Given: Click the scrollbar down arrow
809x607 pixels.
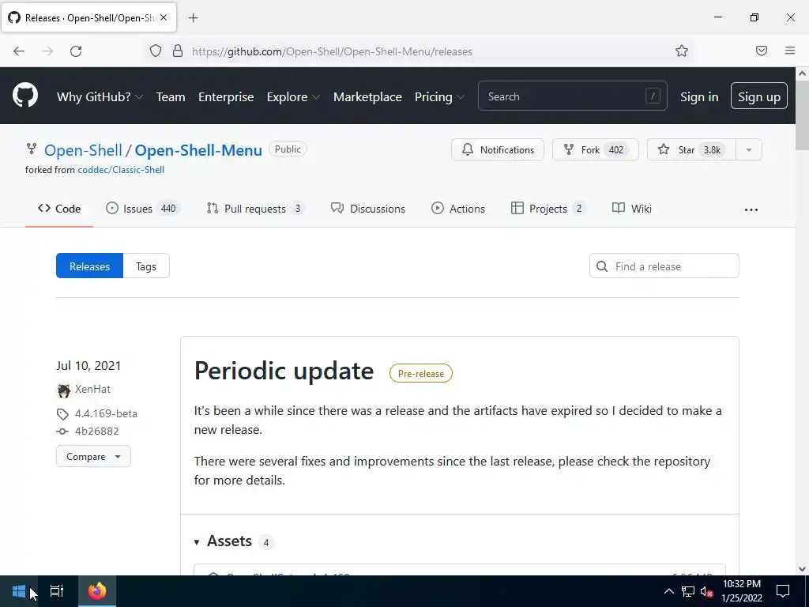Looking at the screenshot, I should pos(802,569).
